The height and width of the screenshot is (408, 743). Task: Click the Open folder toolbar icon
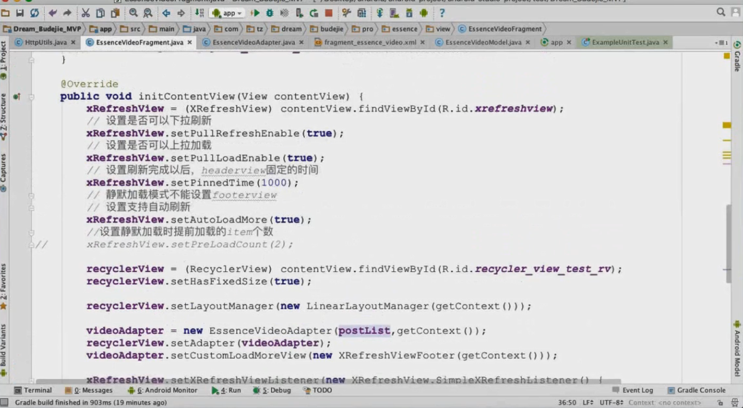(6, 13)
